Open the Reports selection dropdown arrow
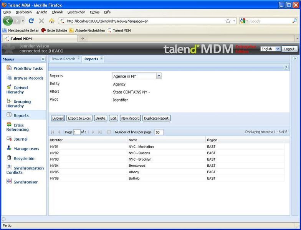This screenshot has height=230, width=301. click(159, 76)
